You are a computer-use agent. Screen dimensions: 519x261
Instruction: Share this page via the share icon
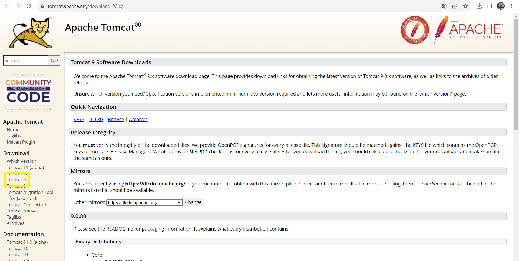[455, 6]
